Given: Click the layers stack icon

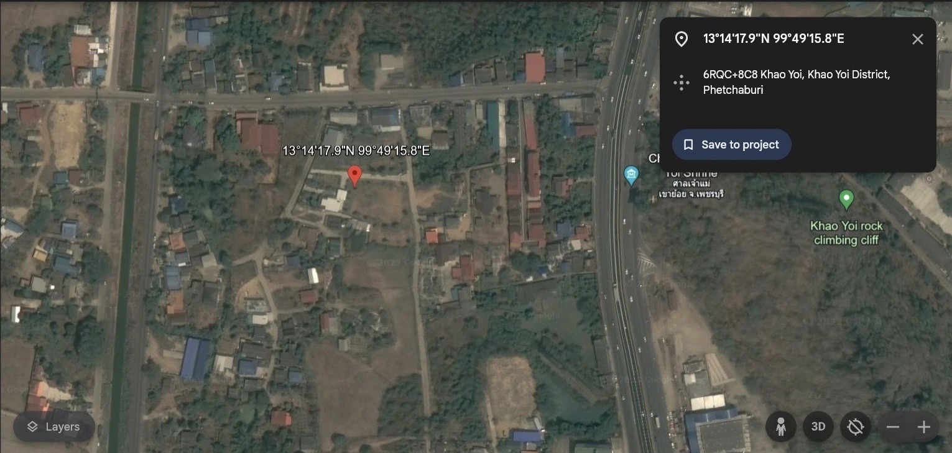Looking at the screenshot, I should (32, 427).
